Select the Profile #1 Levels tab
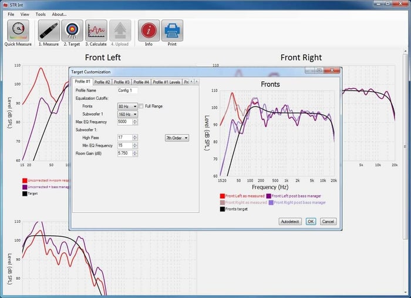Viewport: 411px width, 298px height. 166,82
